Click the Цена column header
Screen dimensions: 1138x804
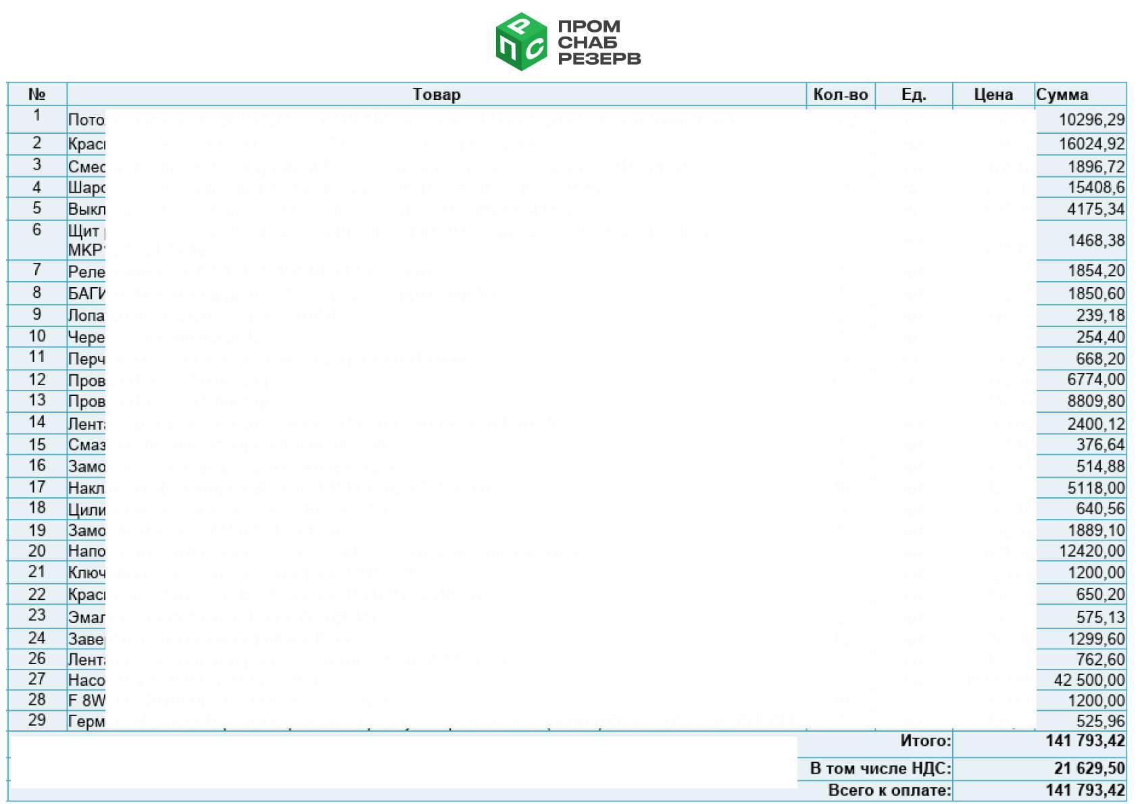click(x=993, y=95)
